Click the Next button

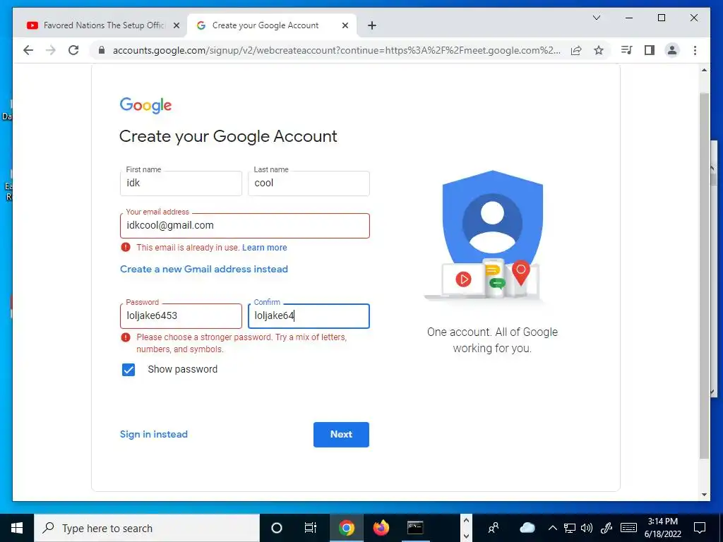pos(341,435)
